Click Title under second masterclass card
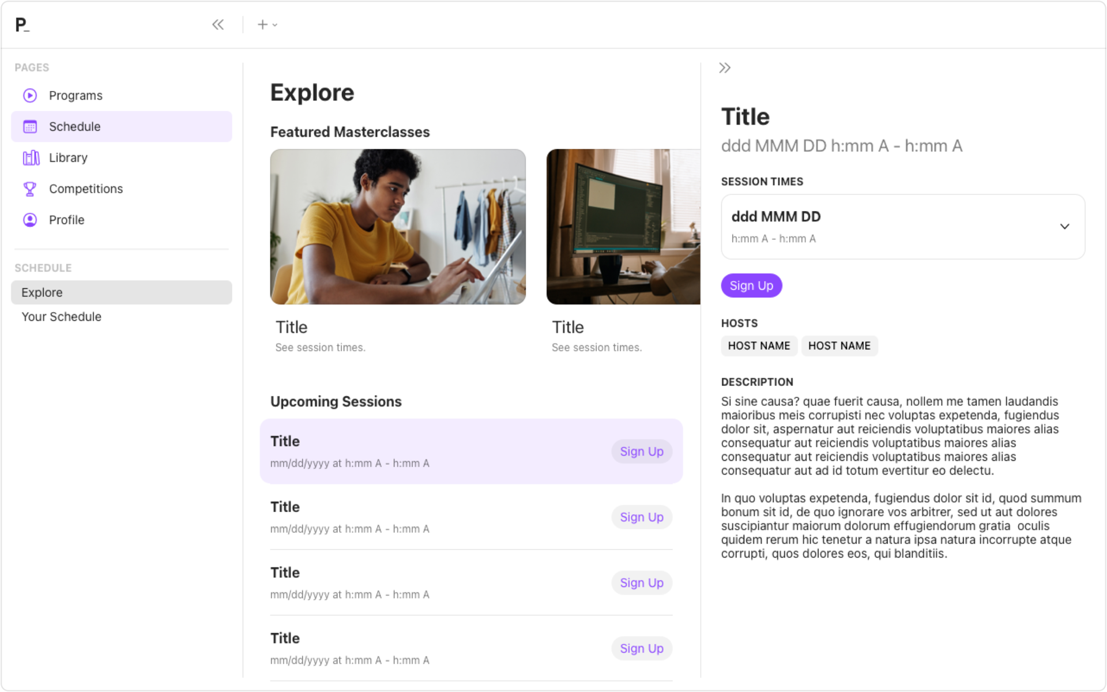Image resolution: width=1107 pixels, height=692 pixels. coord(568,328)
